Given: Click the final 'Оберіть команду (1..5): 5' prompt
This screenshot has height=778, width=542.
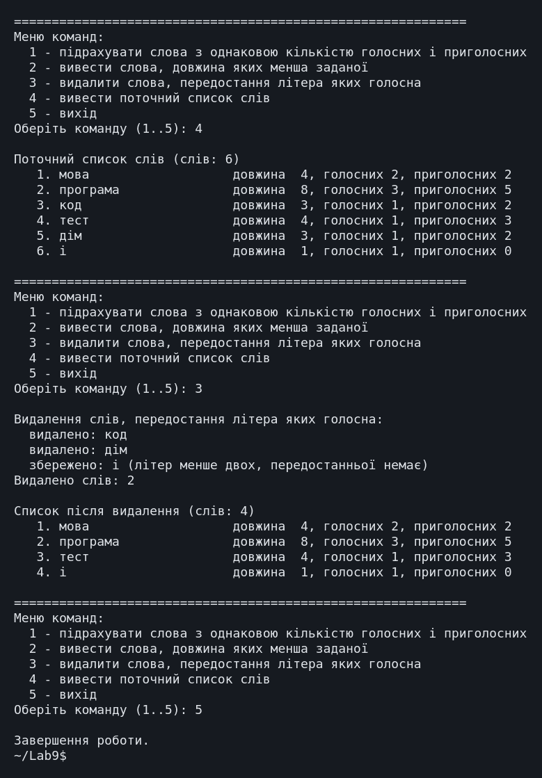Looking at the screenshot, I should point(109,710).
